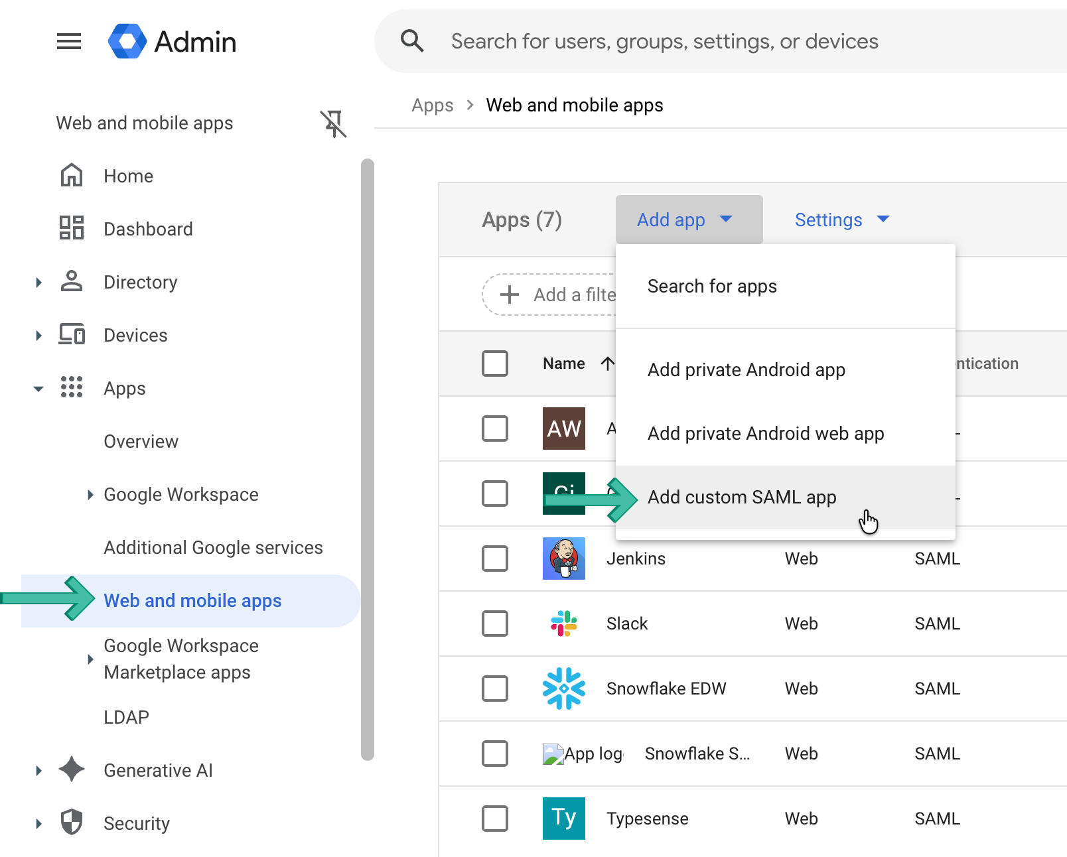Check the Jenkins row checkbox
This screenshot has width=1067, height=857.
tap(495, 559)
